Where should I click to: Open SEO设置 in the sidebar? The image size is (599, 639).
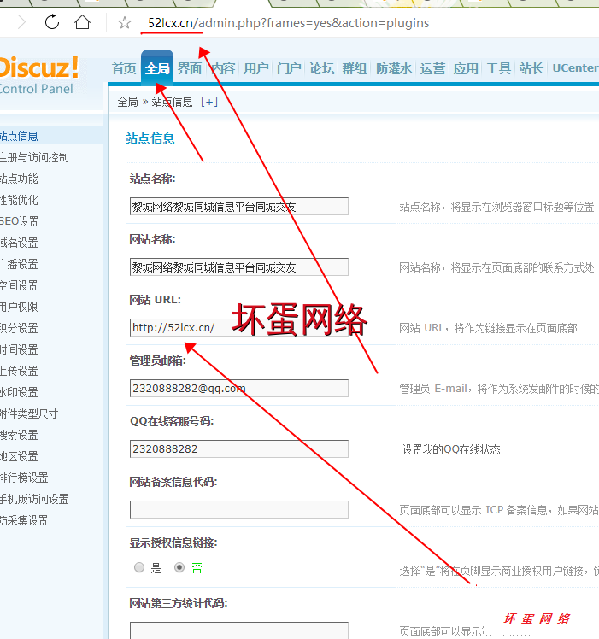click(x=19, y=221)
